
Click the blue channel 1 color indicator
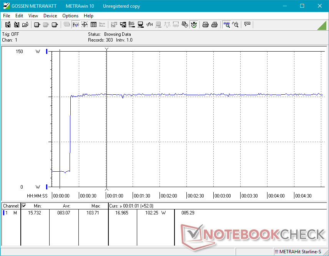(x=3, y=213)
